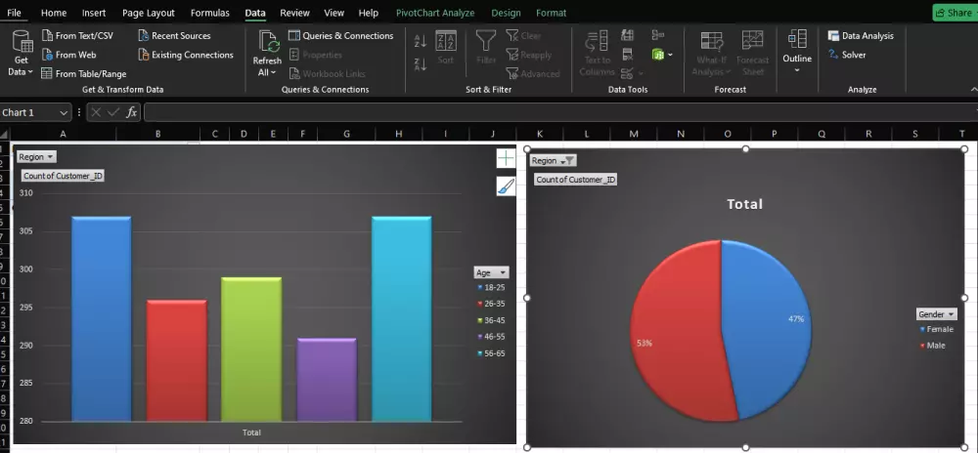Click the formula bar cancel X icon

point(96,112)
